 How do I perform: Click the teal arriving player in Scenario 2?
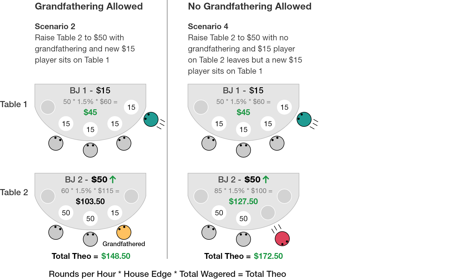[x=151, y=119]
